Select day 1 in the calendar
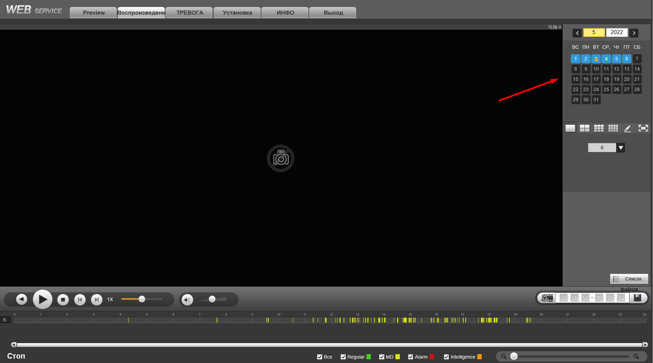 click(576, 59)
